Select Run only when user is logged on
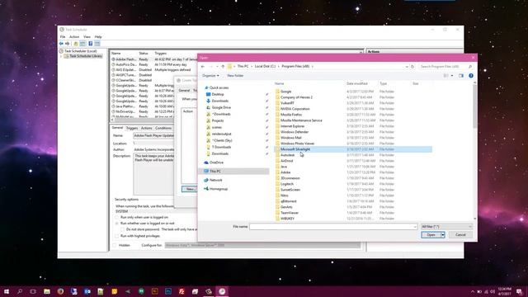Screen dimensions: 528x297 pyautogui.click(x=117, y=218)
